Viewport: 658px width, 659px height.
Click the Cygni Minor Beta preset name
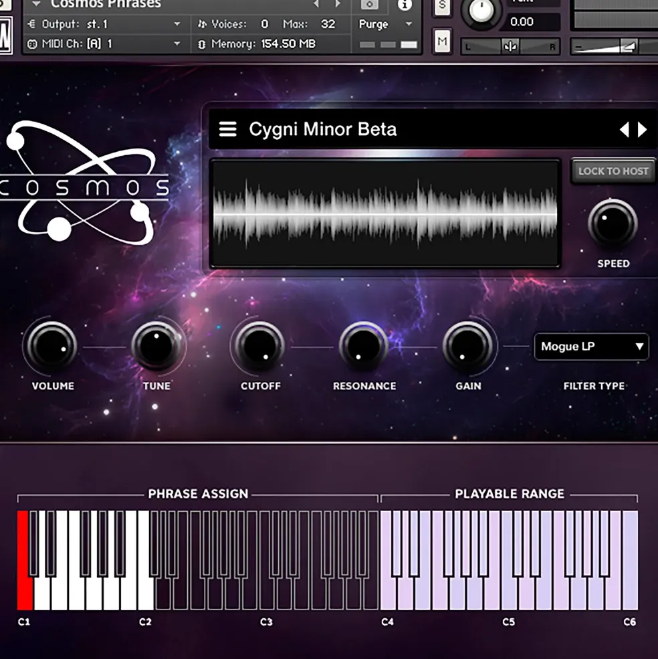click(x=323, y=129)
